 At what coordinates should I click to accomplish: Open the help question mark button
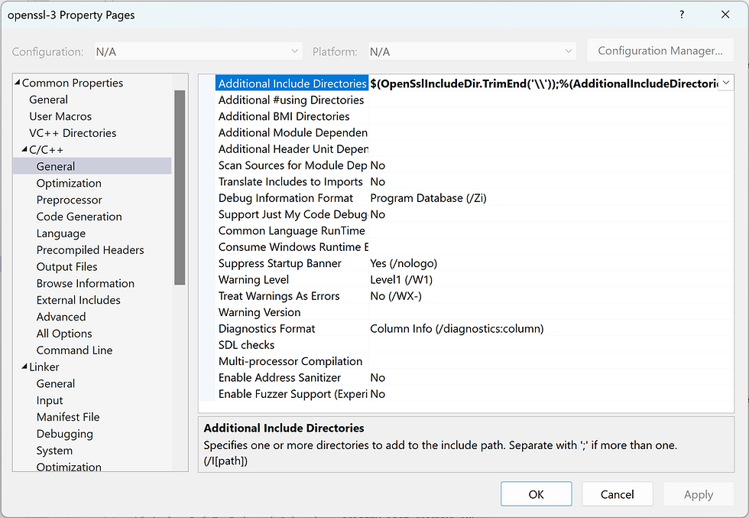coord(682,15)
